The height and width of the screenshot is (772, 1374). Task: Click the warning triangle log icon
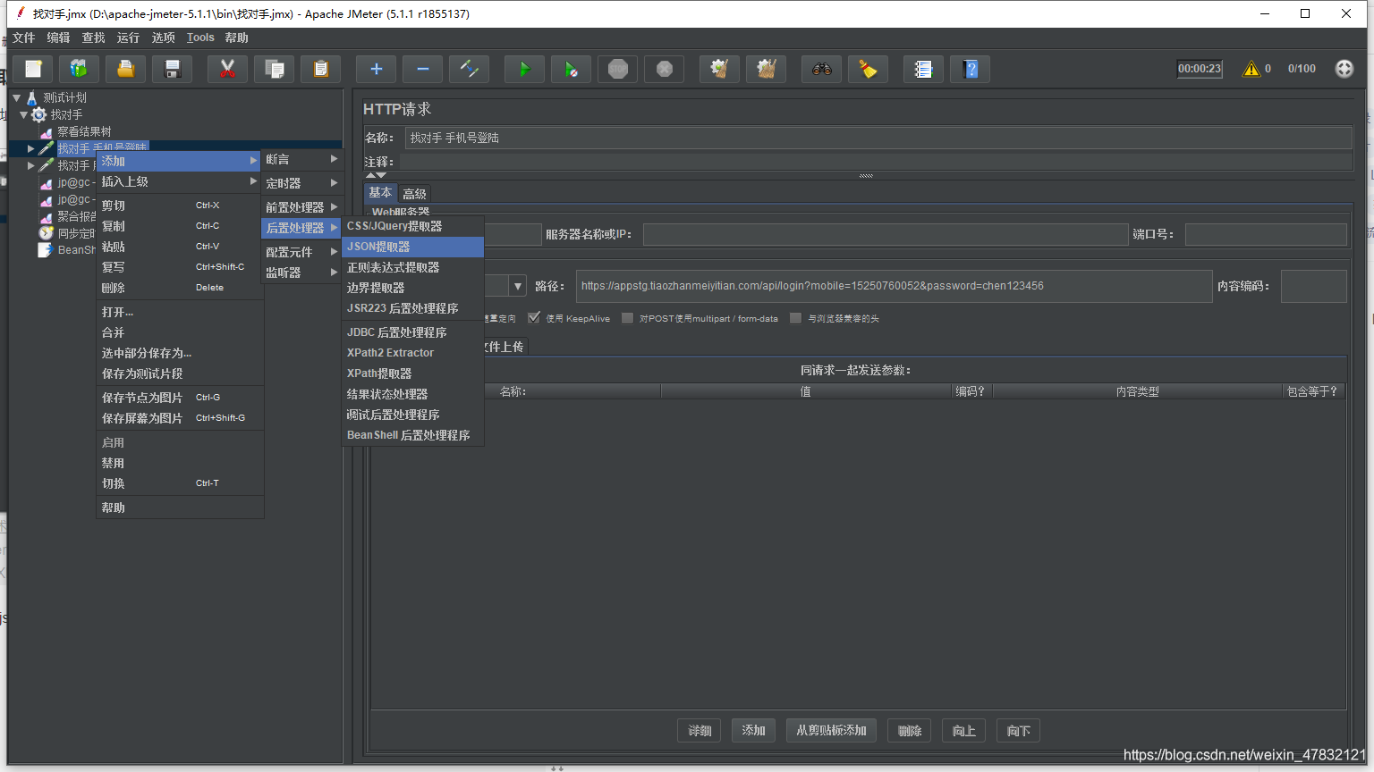point(1251,69)
